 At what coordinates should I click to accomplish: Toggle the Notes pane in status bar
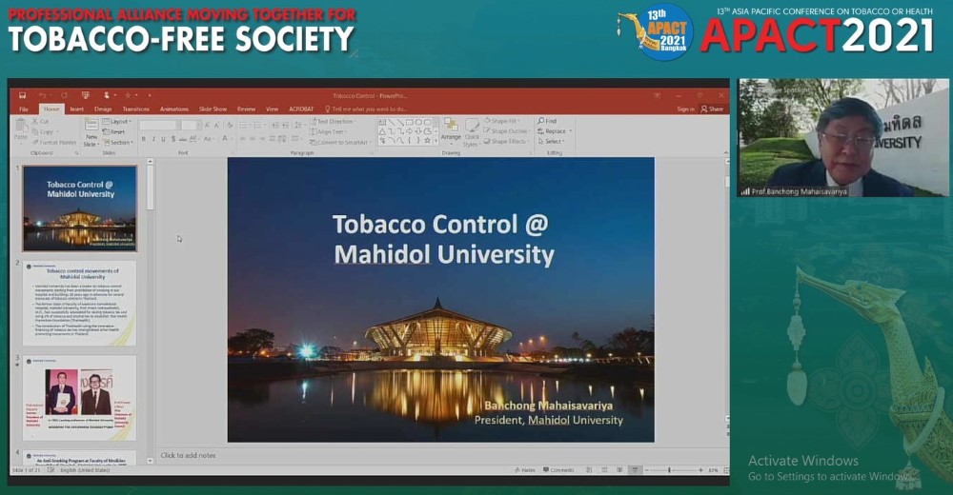point(525,470)
